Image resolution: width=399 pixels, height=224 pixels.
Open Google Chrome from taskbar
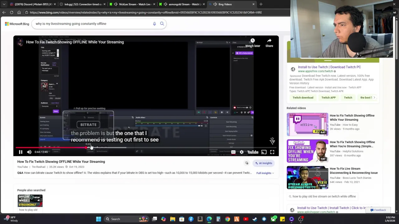point(228,219)
